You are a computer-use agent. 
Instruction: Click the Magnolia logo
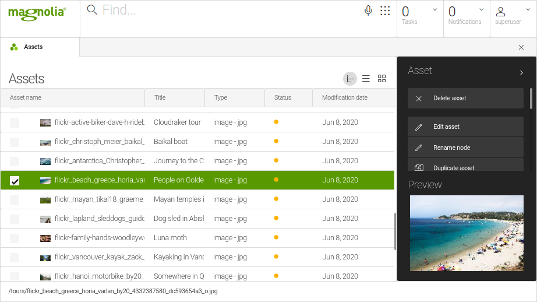[x=37, y=13]
